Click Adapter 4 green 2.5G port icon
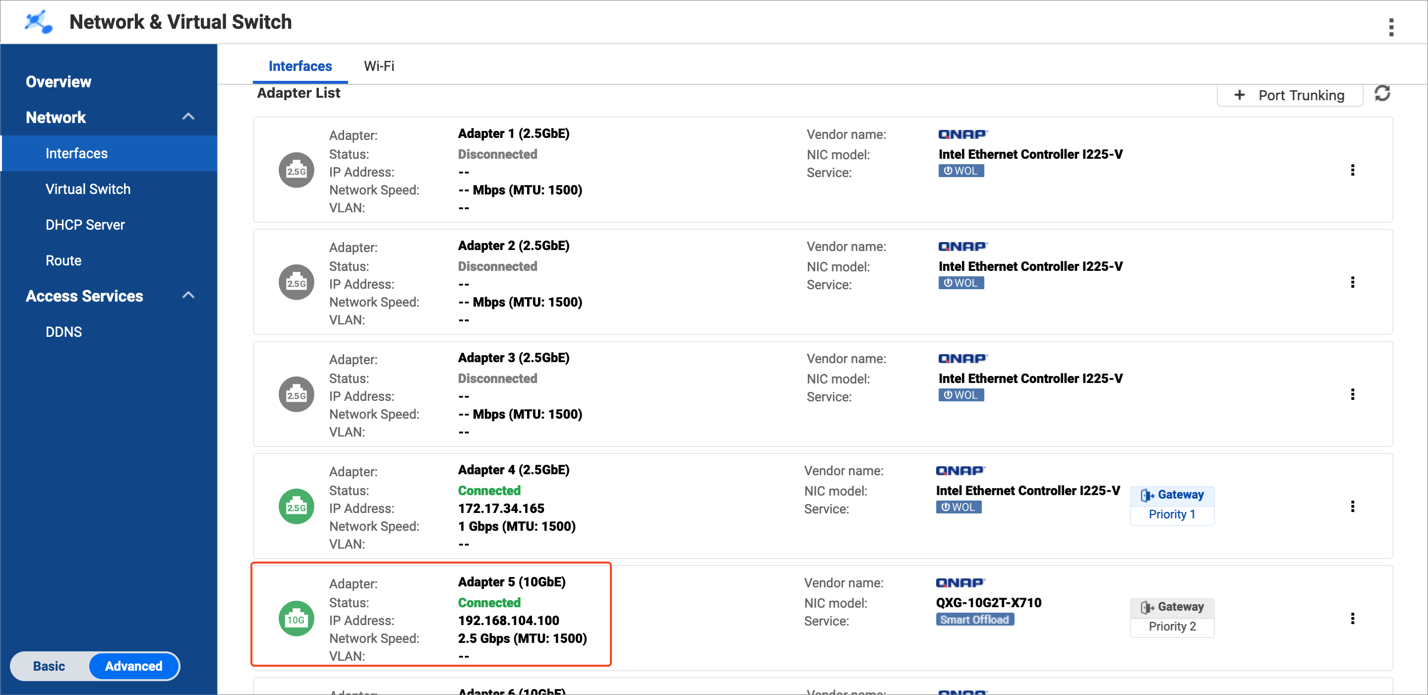The image size is (1428, 695). [296, 506]
